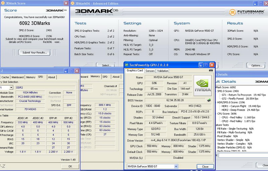Minimize the 3DMark06 Advanced Edition window

click(255, 3)
